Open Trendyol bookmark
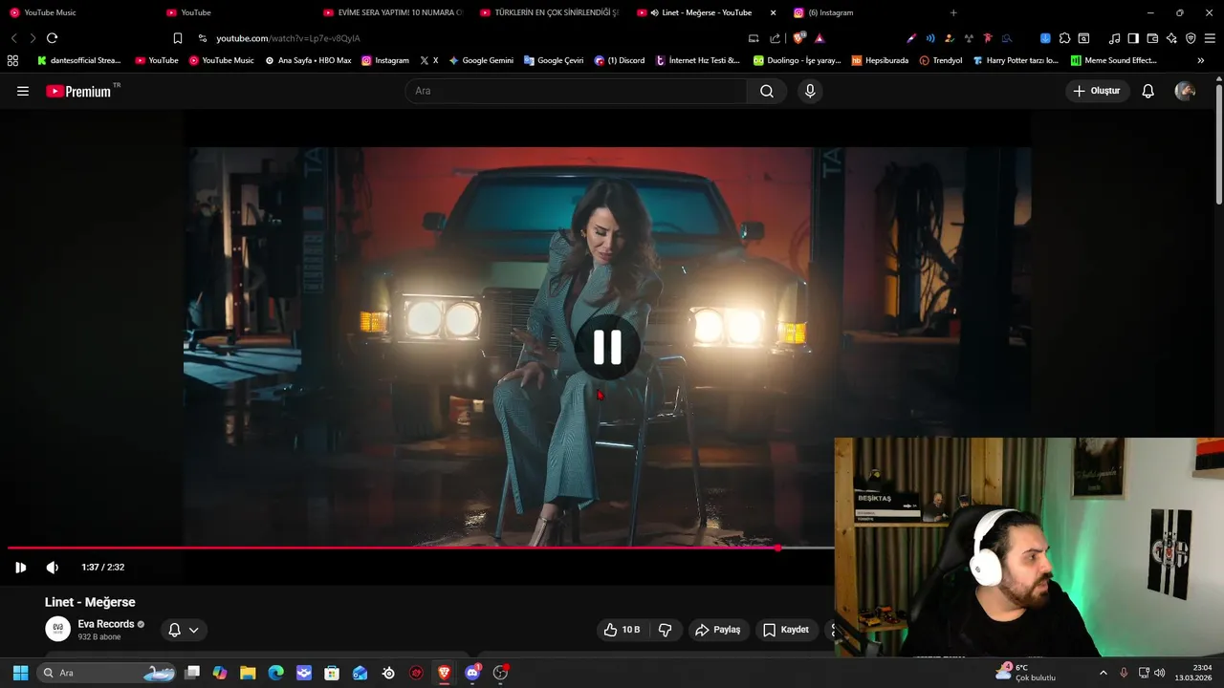Viewport: 1224px width, 688px height. point(941,60)
